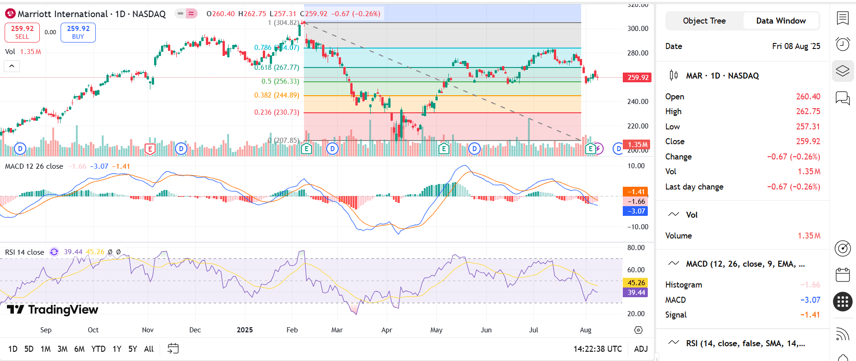The image size is (856, 361).
Task: Click the 0.236 (230.73) Fibonacci level label
Action: (x=277, y=112)
